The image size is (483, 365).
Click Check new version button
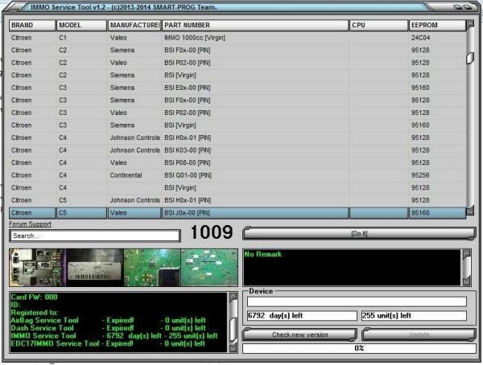point(300,334)
